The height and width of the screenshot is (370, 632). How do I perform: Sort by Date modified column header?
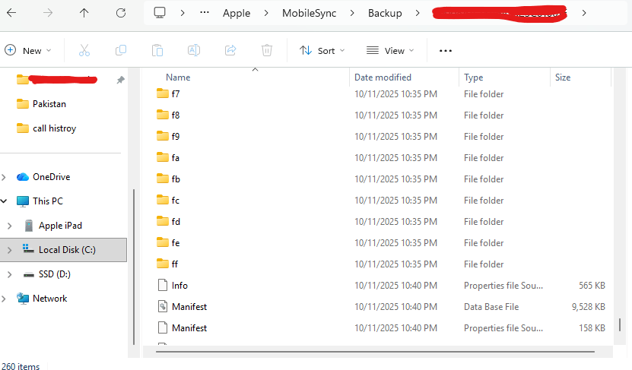coord(383,77)
